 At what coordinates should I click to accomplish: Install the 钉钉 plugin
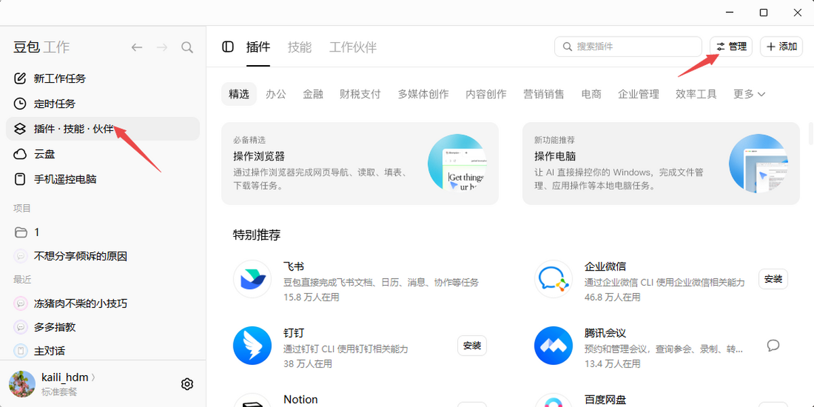472,345
